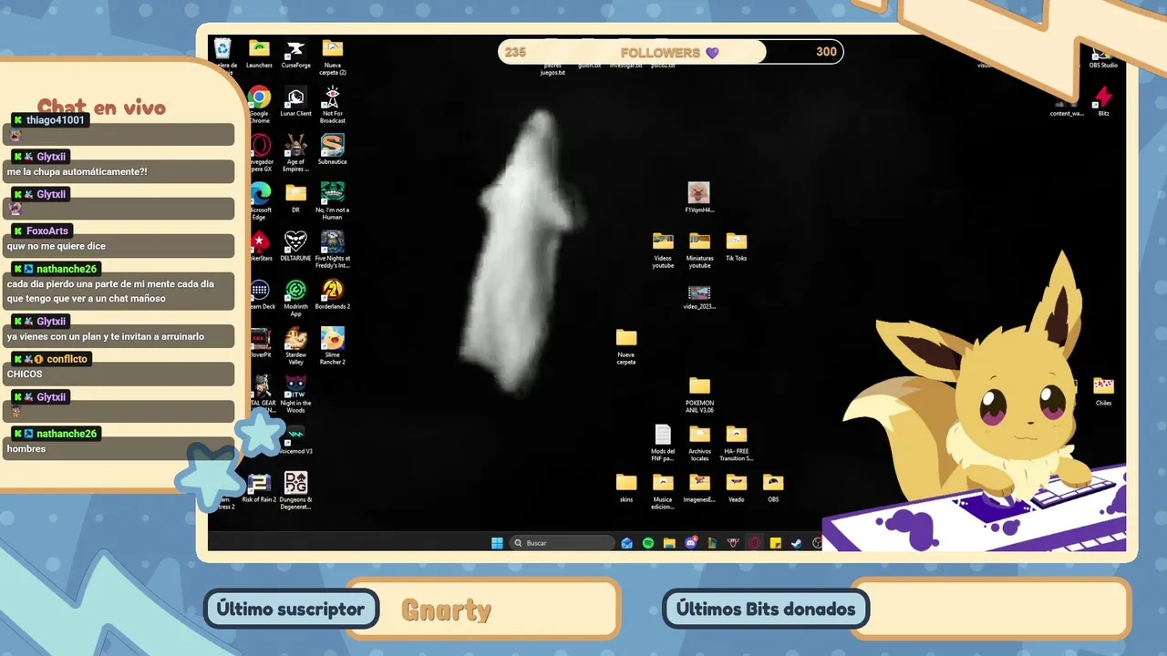The image size is (1167, 656).
Task: Launch Borderlands 2
Action: coord(333,295)
